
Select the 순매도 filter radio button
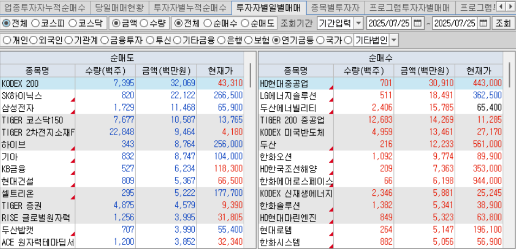[245, 23]
